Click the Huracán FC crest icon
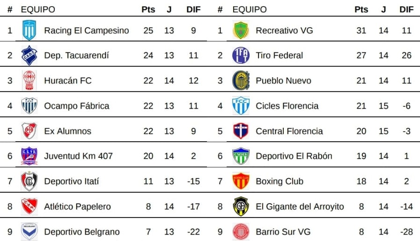This screenshot has height=241, width=420. click(x=29, y=80)
